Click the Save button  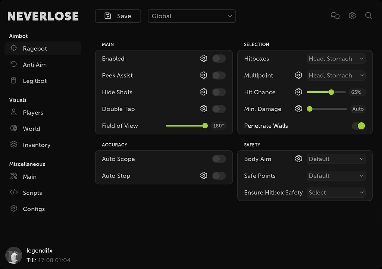[x=118, y=16]
